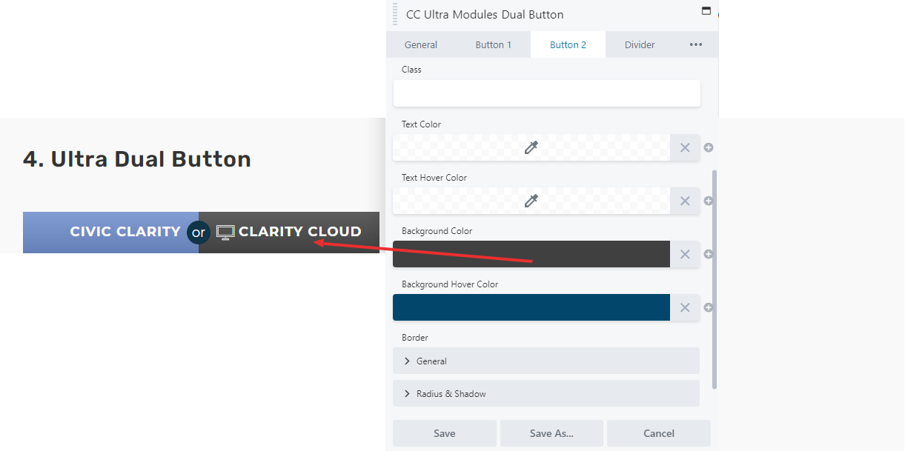This screenshot has height=451, width=905.
Task: Maximize the Dual Button settings panel
Action: 706,11
